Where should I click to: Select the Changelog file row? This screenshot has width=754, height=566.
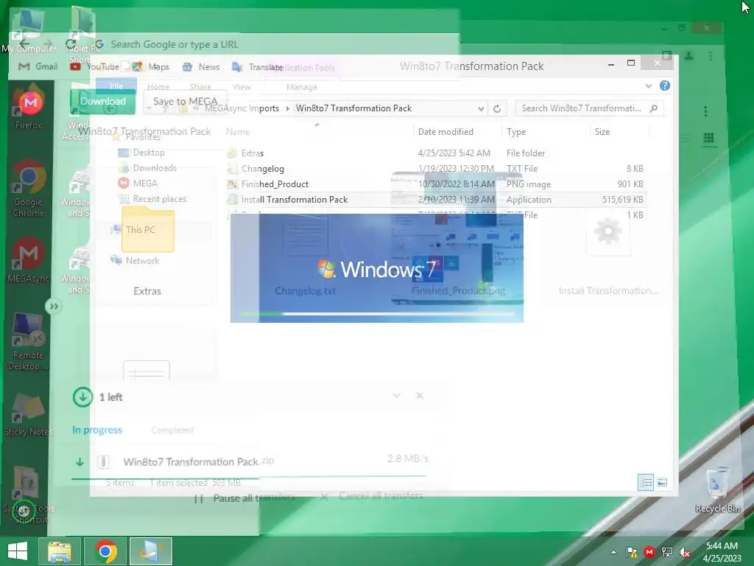point(435,169)
